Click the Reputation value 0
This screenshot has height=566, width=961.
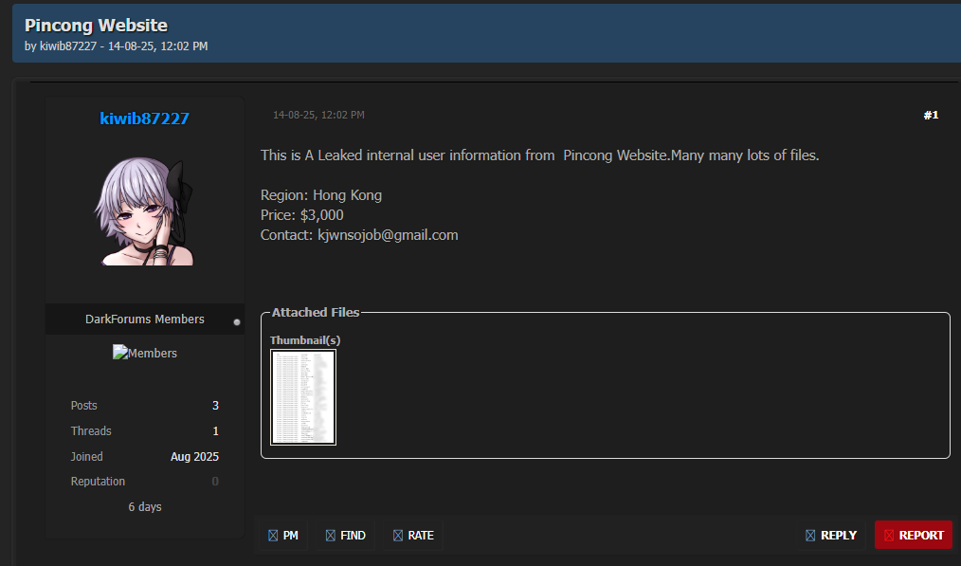coord(215,482)
